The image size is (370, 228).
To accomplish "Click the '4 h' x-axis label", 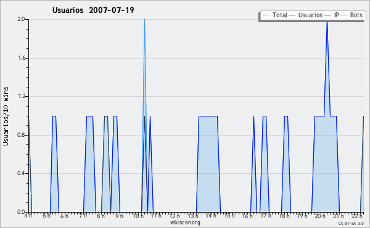I will coord(28,216).
